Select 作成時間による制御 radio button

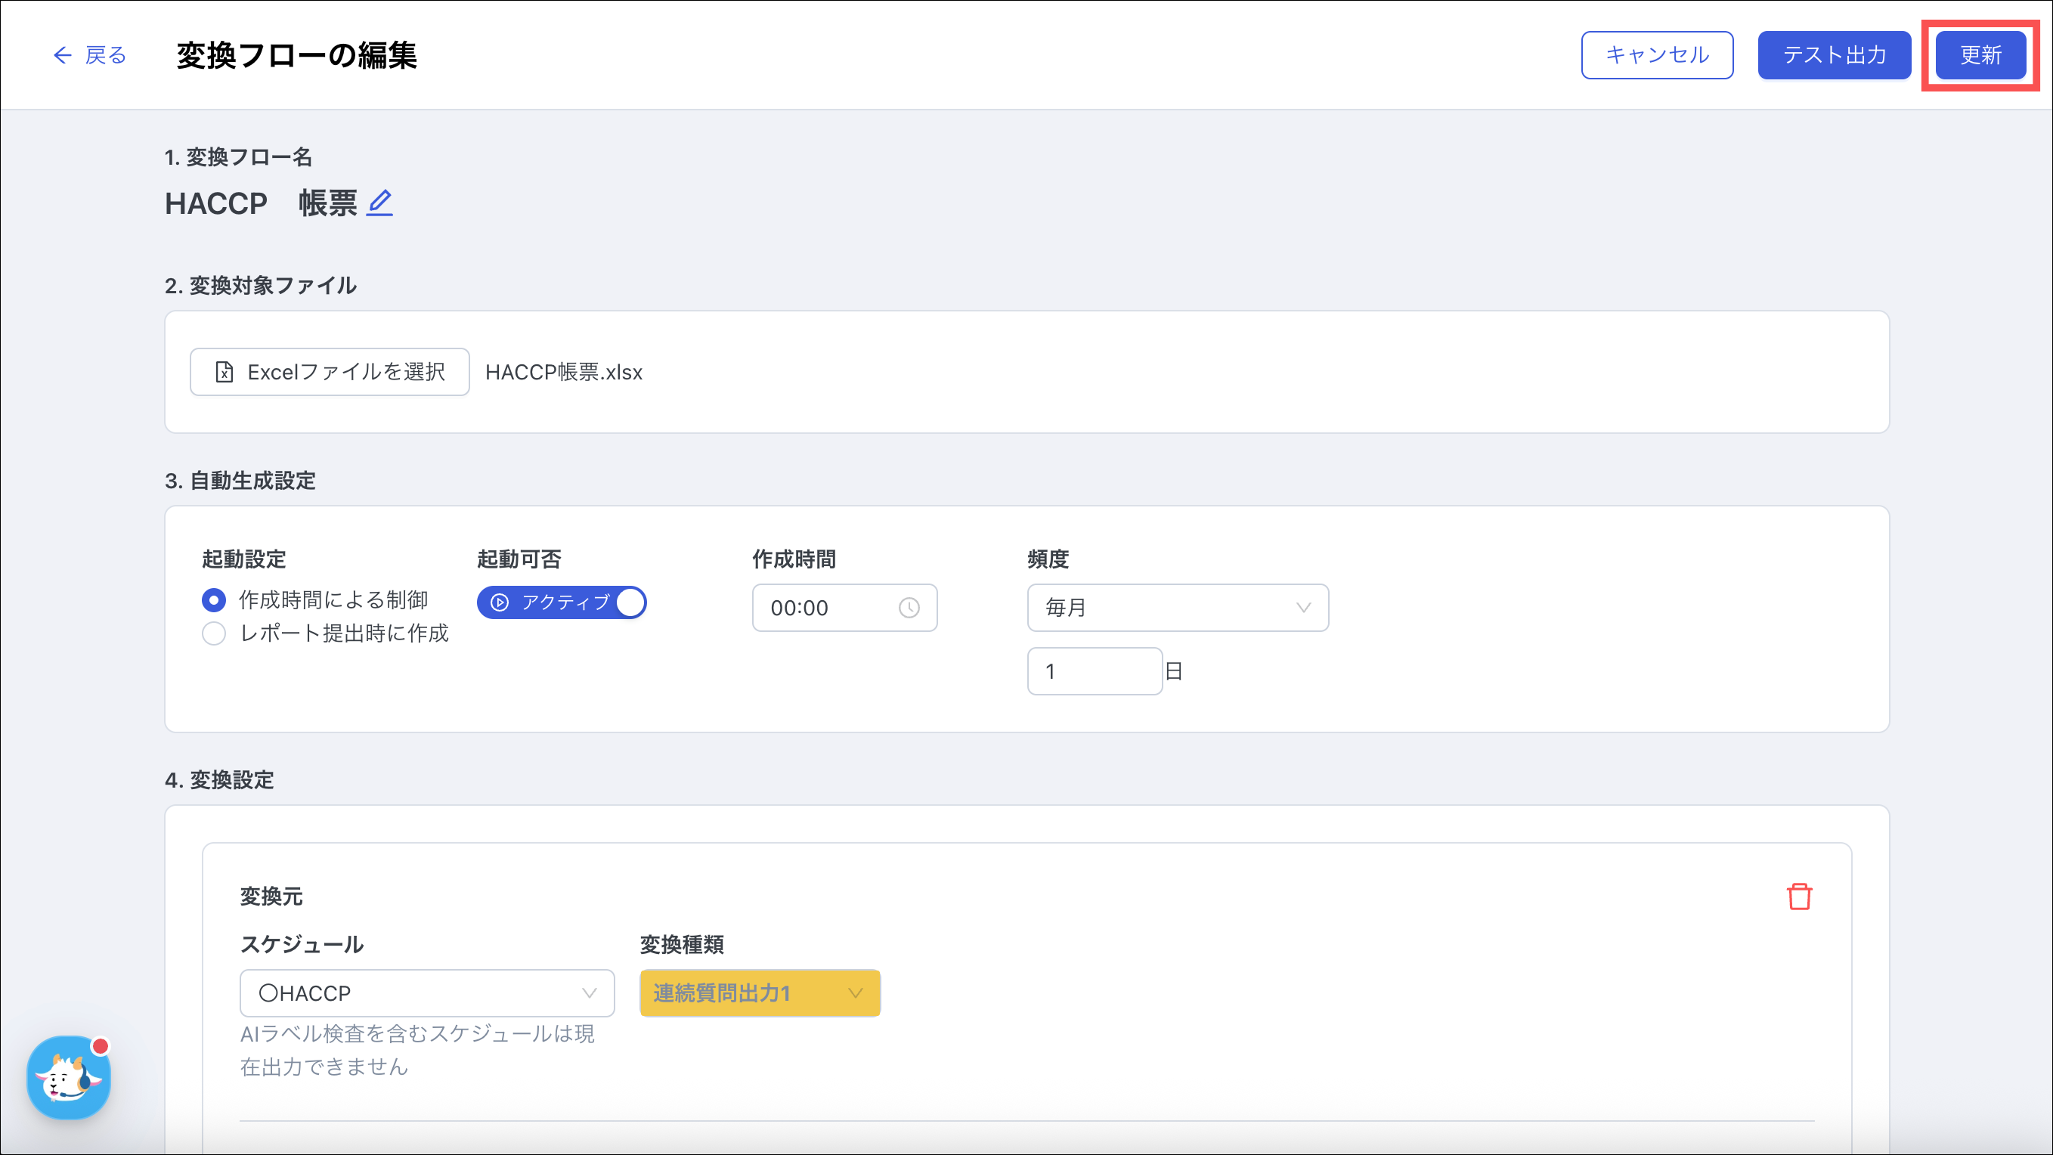coord(214,599)
